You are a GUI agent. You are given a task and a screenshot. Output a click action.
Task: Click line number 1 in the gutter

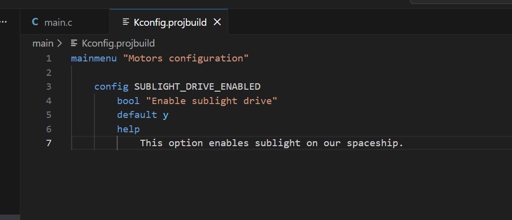tap(49, 58)
